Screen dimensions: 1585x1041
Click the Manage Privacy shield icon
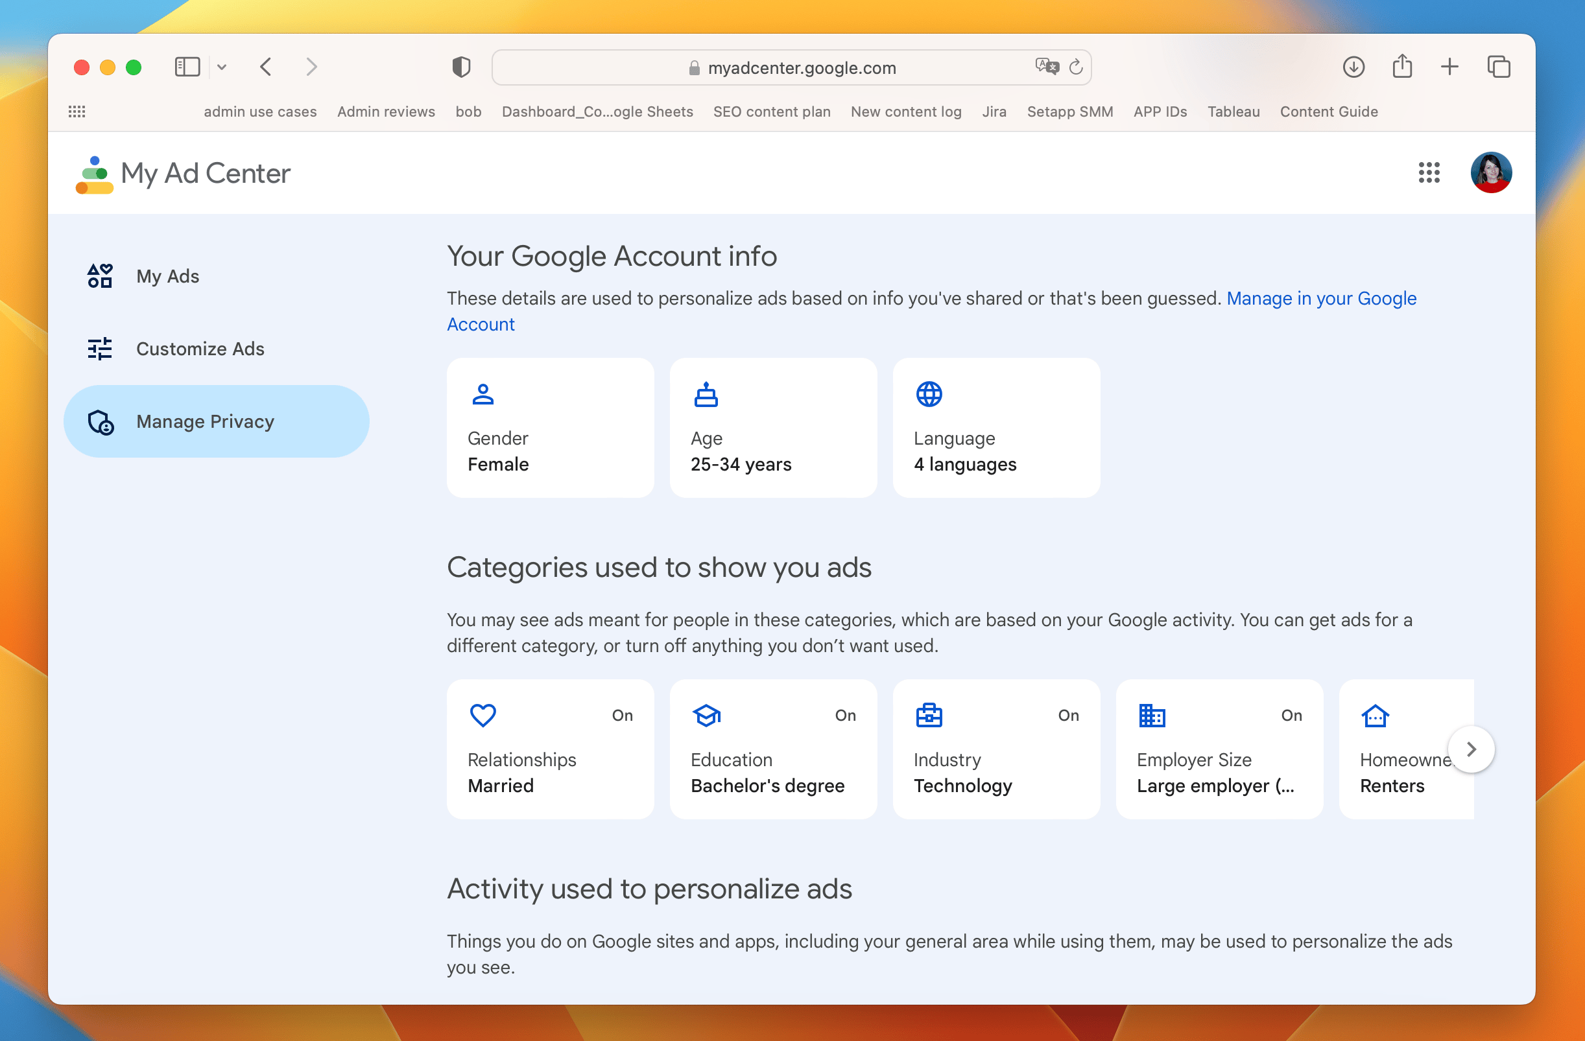click(101, 422)
